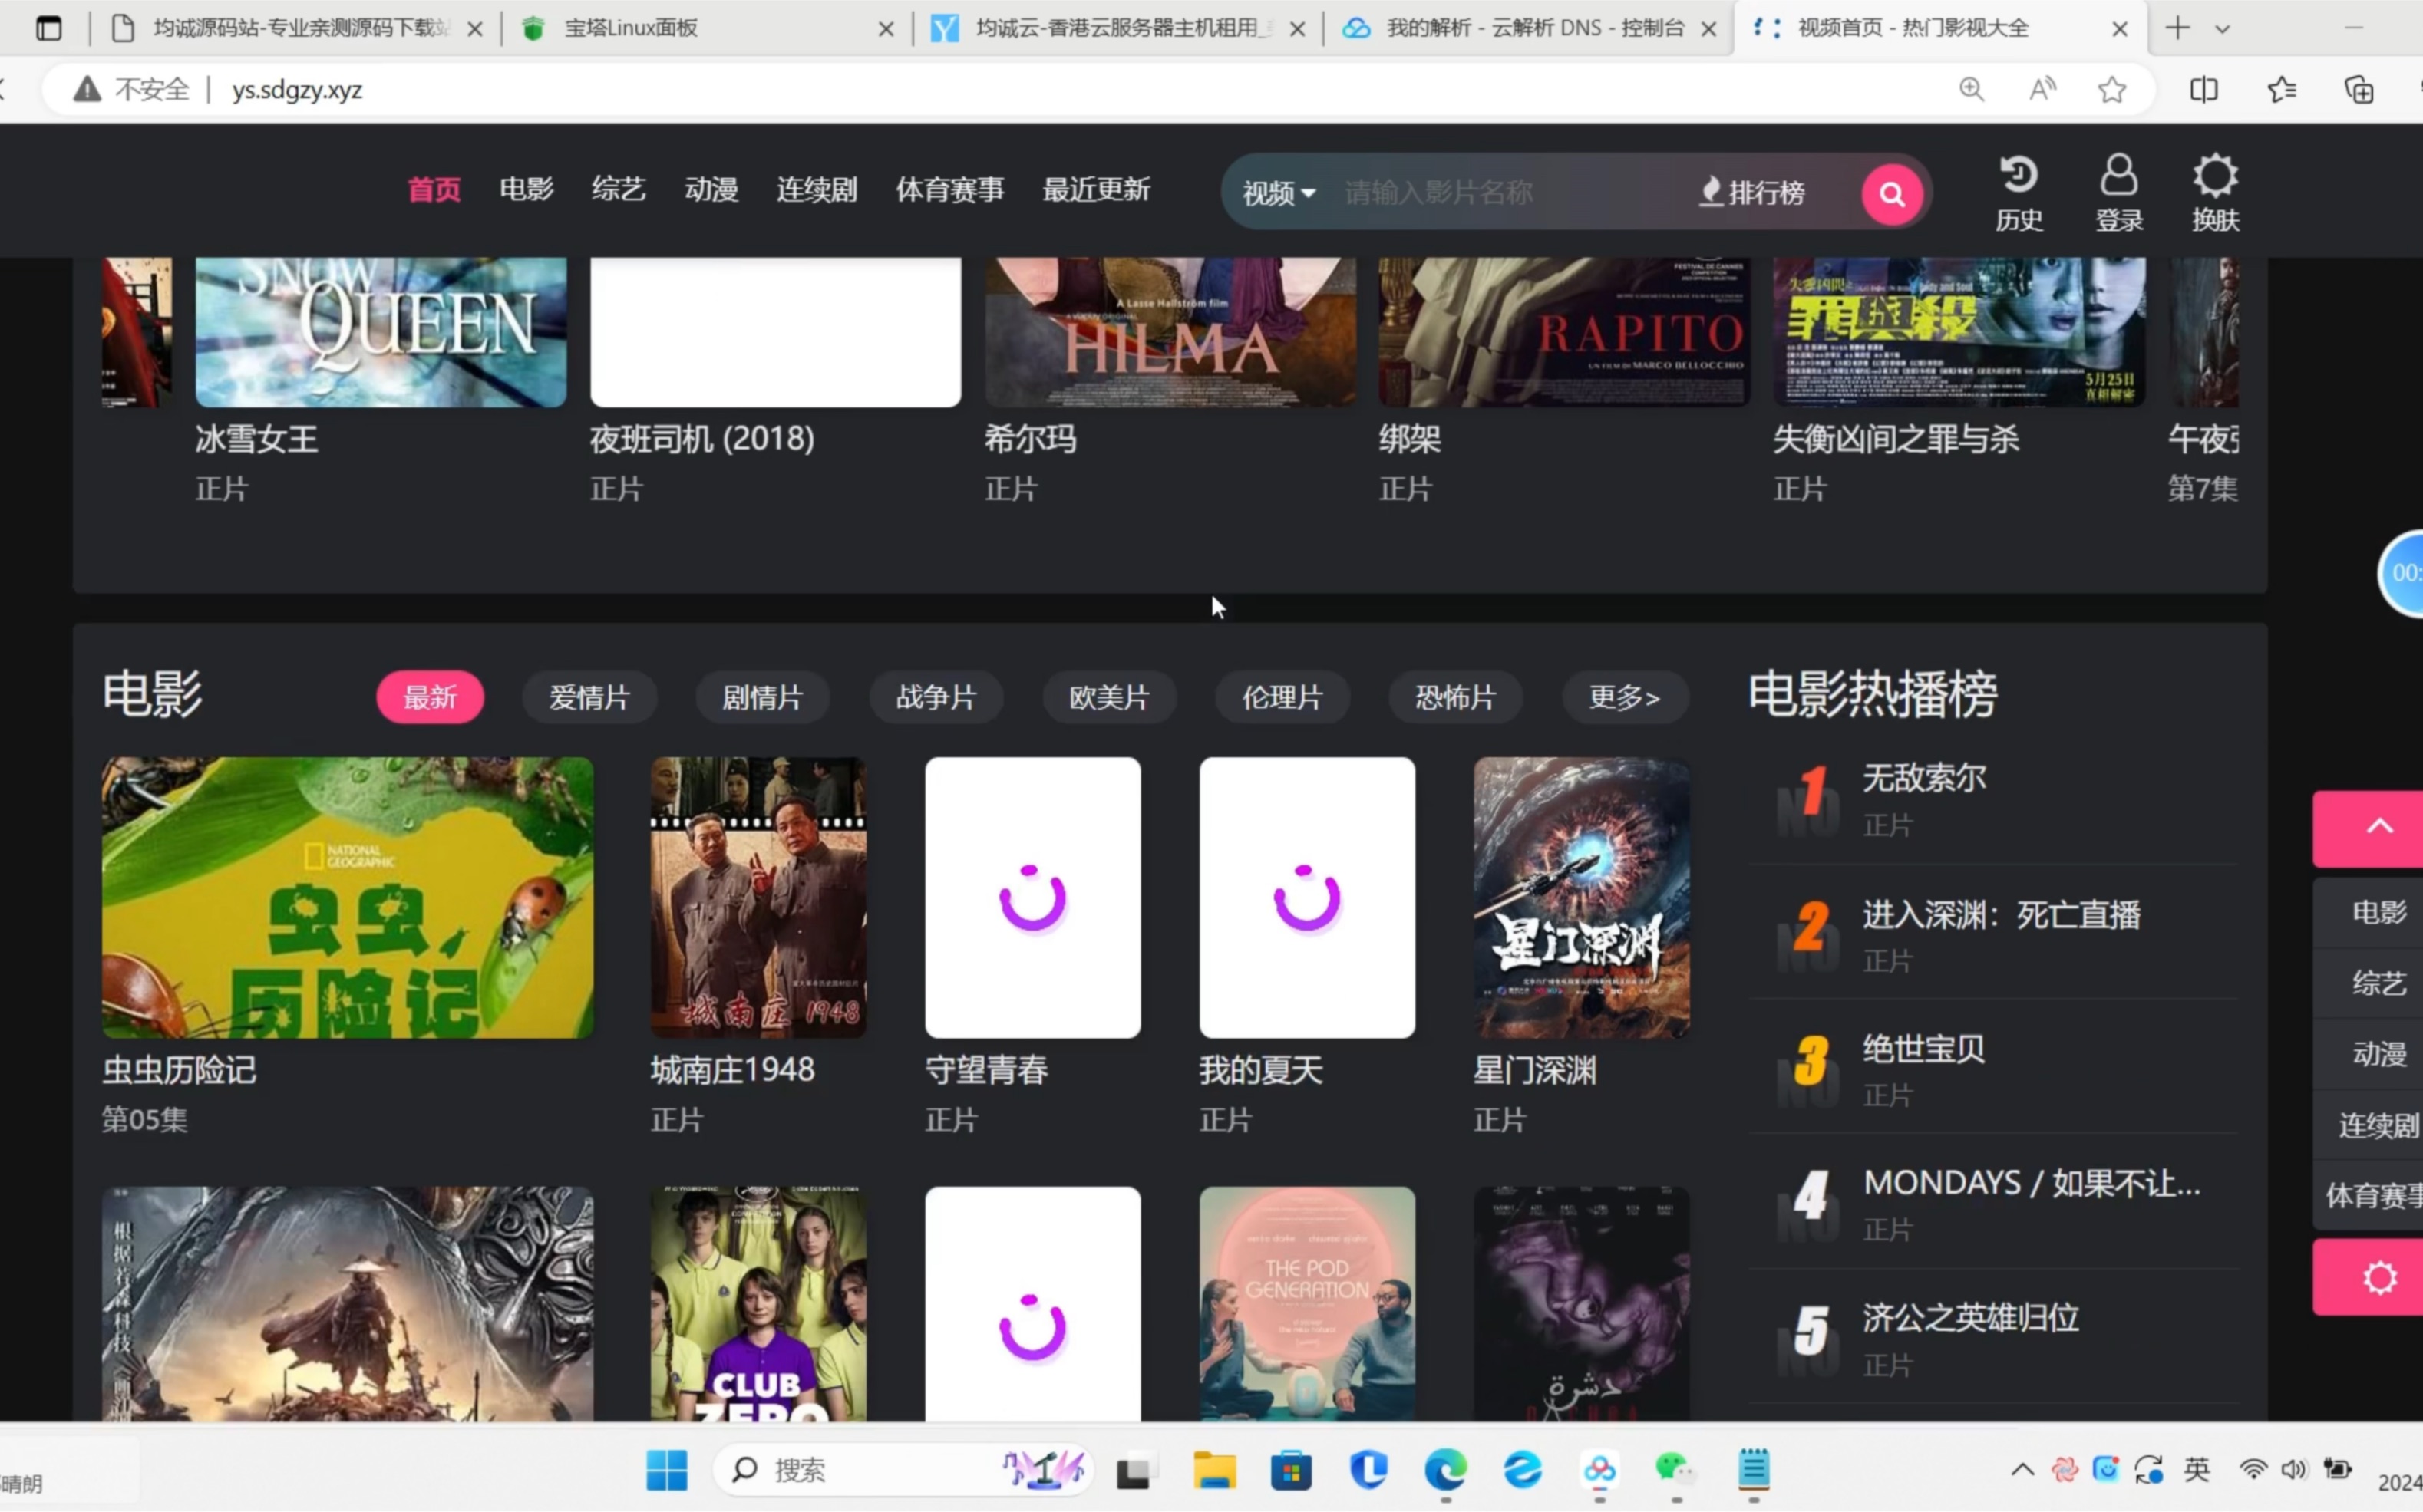This screenshot has height=1512, width=2423.
Task: Open the Collections icon in browser toolbar
Action: pos(2359,89)
